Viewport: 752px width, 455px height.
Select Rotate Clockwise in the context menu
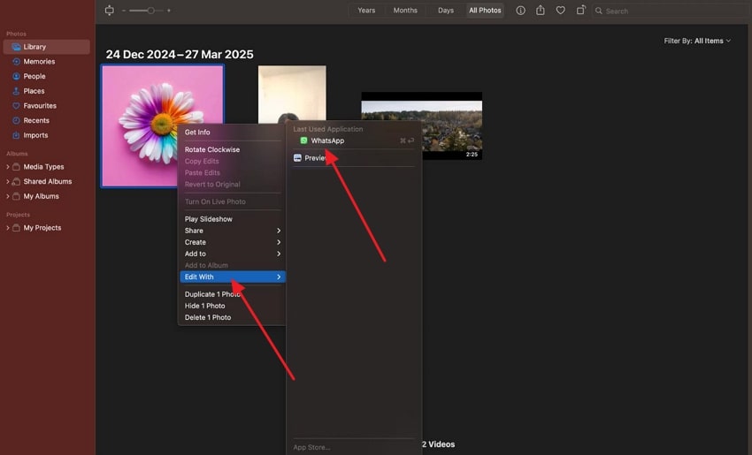point(211,149)
